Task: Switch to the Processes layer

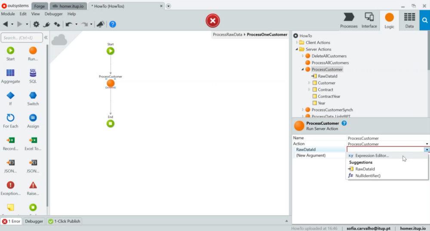Action: 349,20
